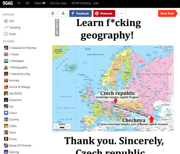Viewport: 180px width, 154px height.
Task: Open the Ask 9GAG section
Action: 15,93
